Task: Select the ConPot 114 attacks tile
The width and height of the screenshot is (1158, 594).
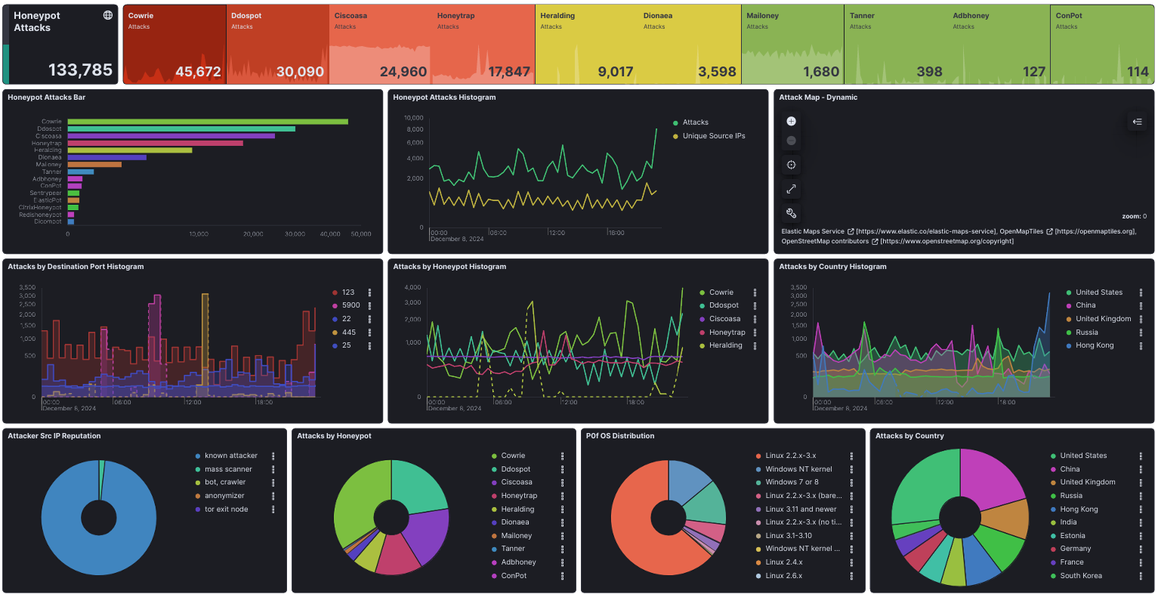Action: [x=1102, y=45]
